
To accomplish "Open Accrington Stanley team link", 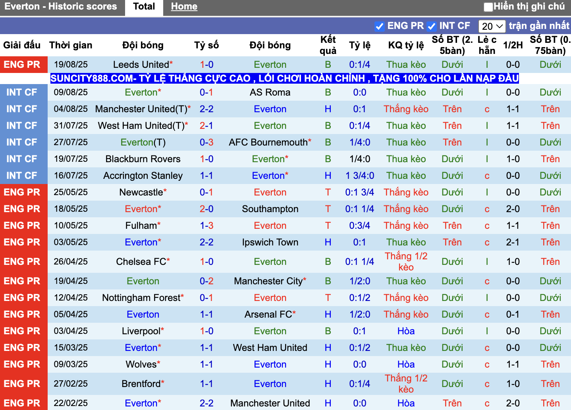I will coord(143,176).
